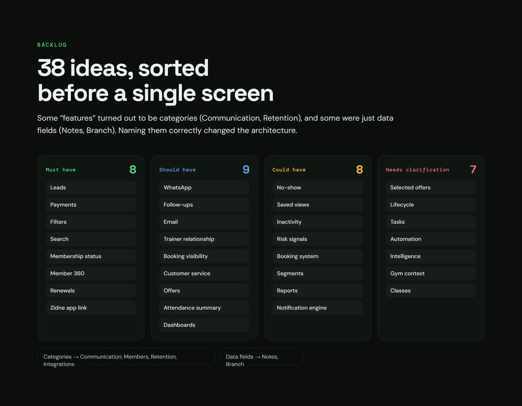The height and width of the screenshot is (406, 522).
Task: Click the 'Notification engine' item
Action: [x=318, y=308]
